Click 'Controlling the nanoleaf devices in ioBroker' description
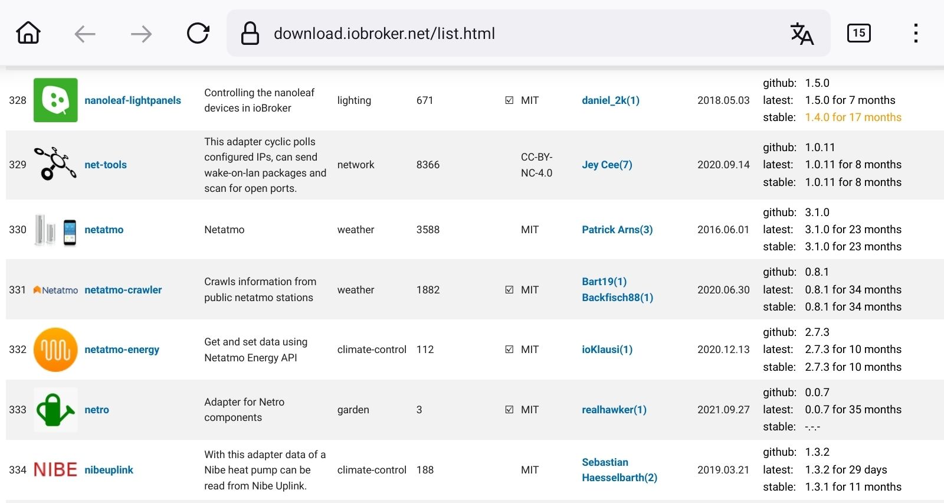The width and height of the screenshot is (944, 503). pos(259,100)
